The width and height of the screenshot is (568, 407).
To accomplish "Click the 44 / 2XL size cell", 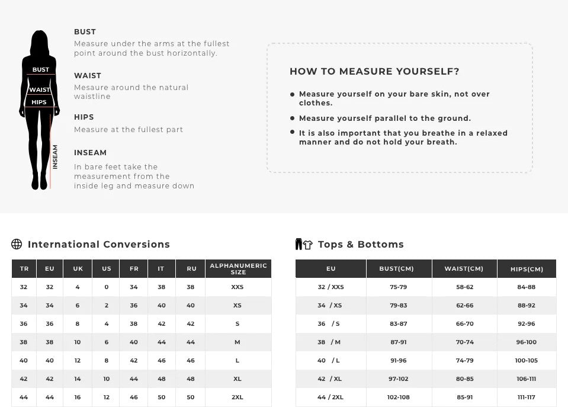I will click(330, 397).
